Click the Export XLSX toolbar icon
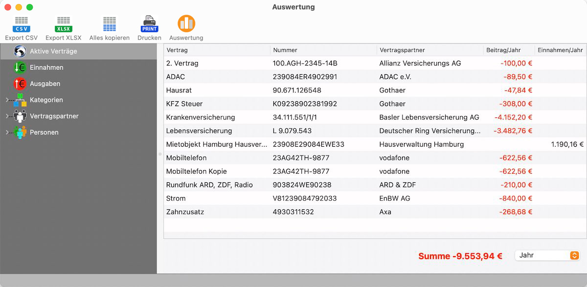The image size is (587, 287). pyautogui.click(x=64, y=24)
